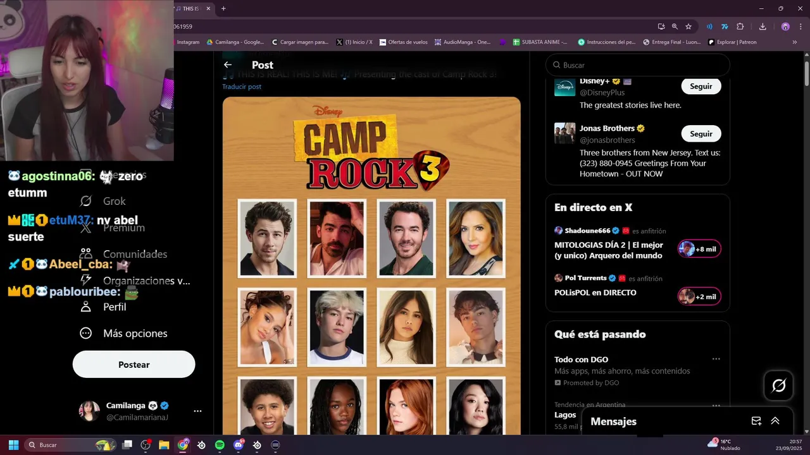Open the Extensions puzzle menu
The width and height of the screenshot is (810, 455).
pos(740,27)
